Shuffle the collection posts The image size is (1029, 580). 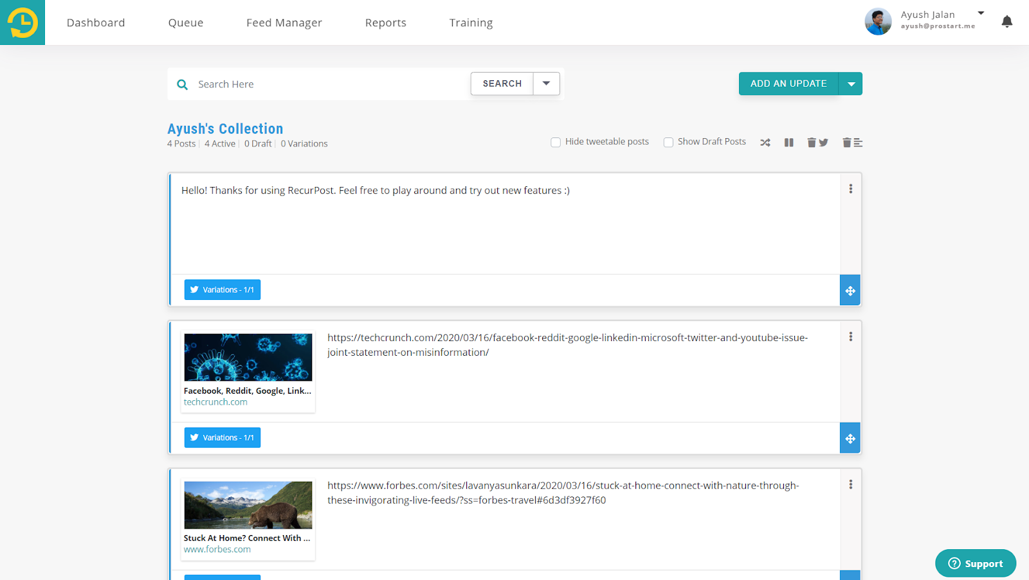pos(765,143)
